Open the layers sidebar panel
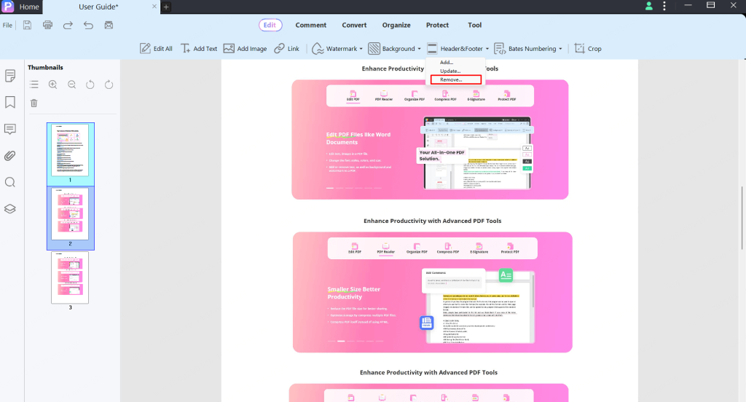 click(x=10, y=209)
